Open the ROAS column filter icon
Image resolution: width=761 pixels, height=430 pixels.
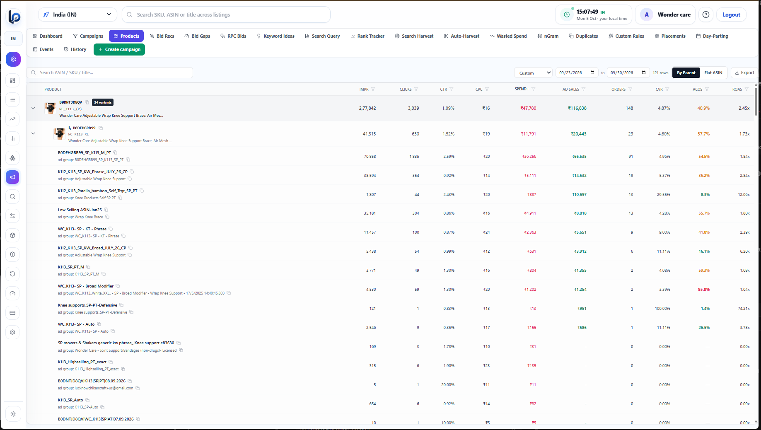point(747,89)
